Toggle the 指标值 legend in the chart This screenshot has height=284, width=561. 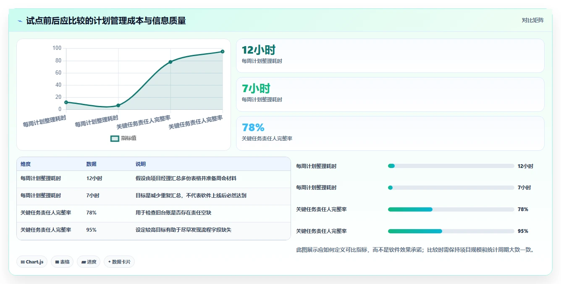click(123, 138)
